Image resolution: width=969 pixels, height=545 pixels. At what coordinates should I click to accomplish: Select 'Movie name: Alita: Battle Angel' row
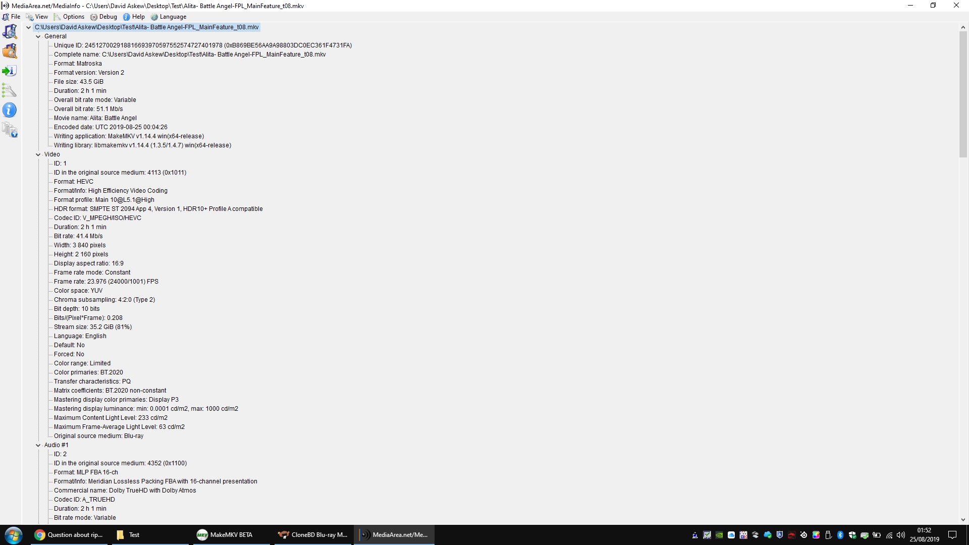pyautogui.click(x=95, y=118)
